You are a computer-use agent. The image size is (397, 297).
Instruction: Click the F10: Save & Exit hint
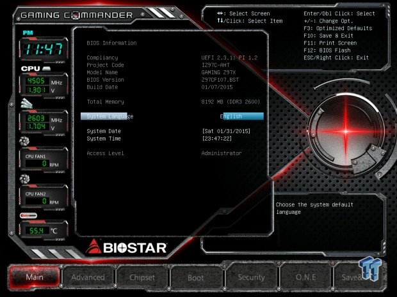[x=328, y=36]
